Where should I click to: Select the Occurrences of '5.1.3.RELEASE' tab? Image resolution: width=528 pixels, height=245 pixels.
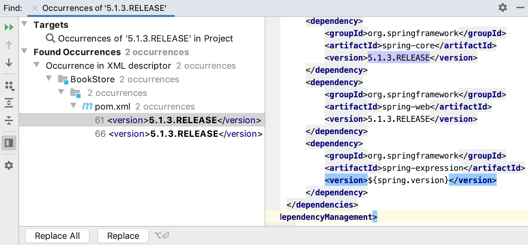tap(104, 8)
